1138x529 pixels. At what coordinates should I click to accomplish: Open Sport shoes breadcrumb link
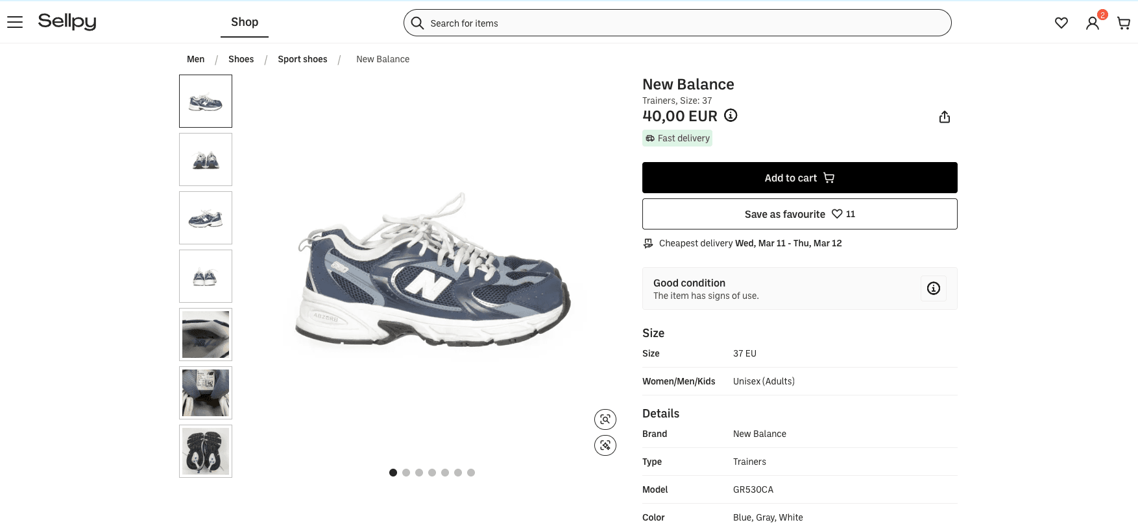pyautogui.click(x=302, y=59)
